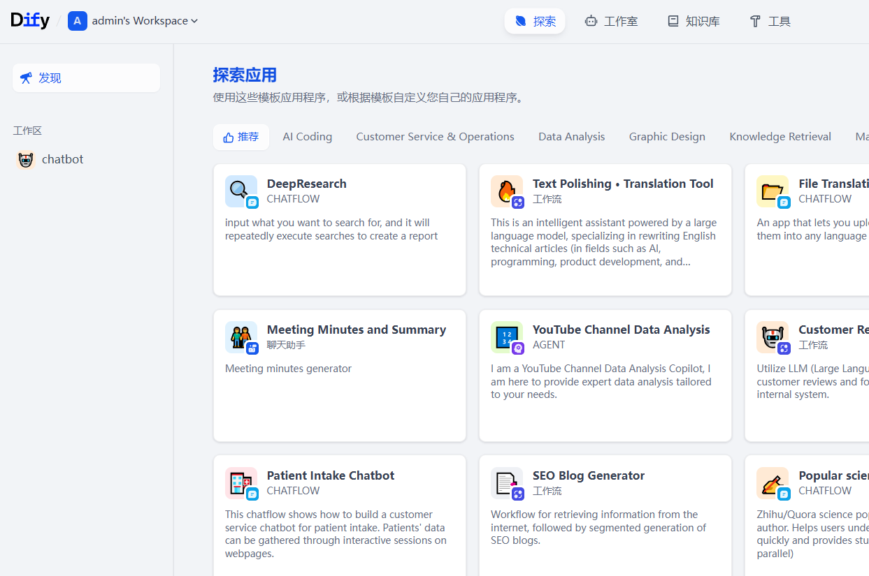This screenshot has height=576, width=869.
Task: Switch to the 探索 tab
Action: point(535,21)
